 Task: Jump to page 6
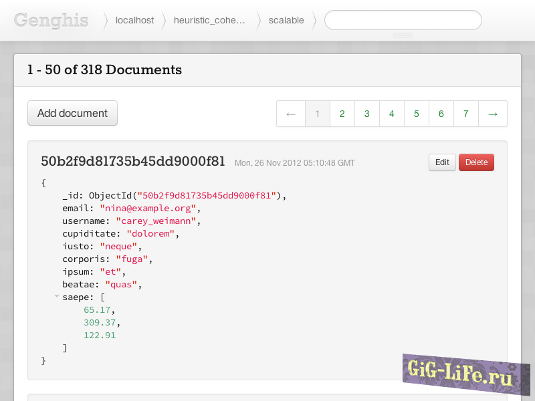click(441, 114)
